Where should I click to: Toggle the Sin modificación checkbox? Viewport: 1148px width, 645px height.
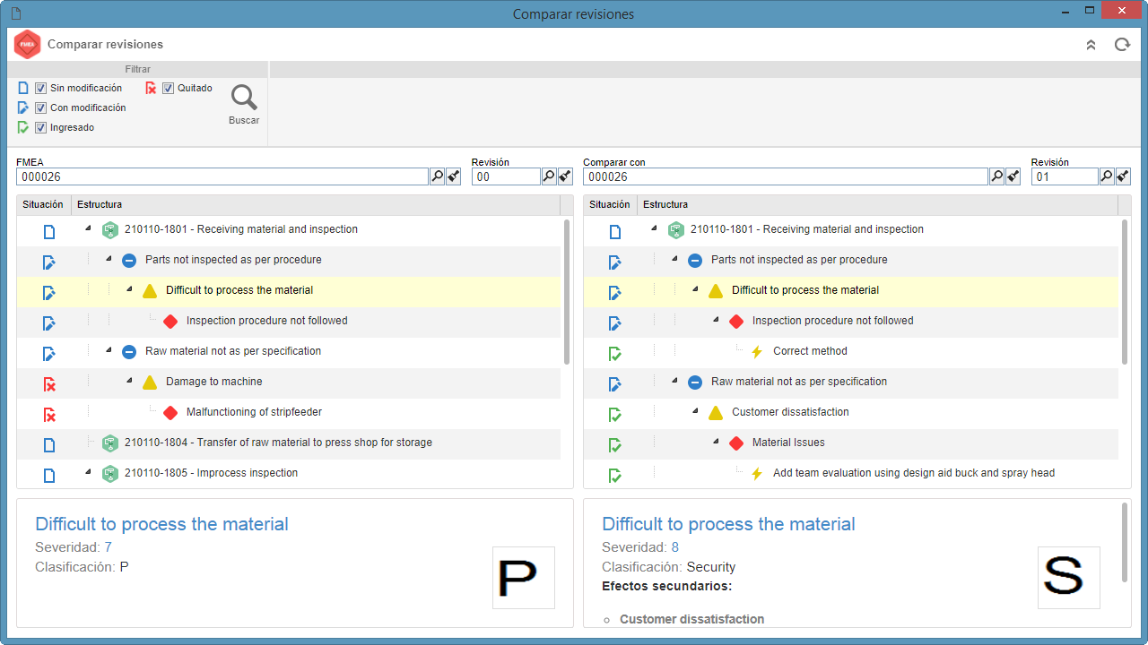click(40, 89)
